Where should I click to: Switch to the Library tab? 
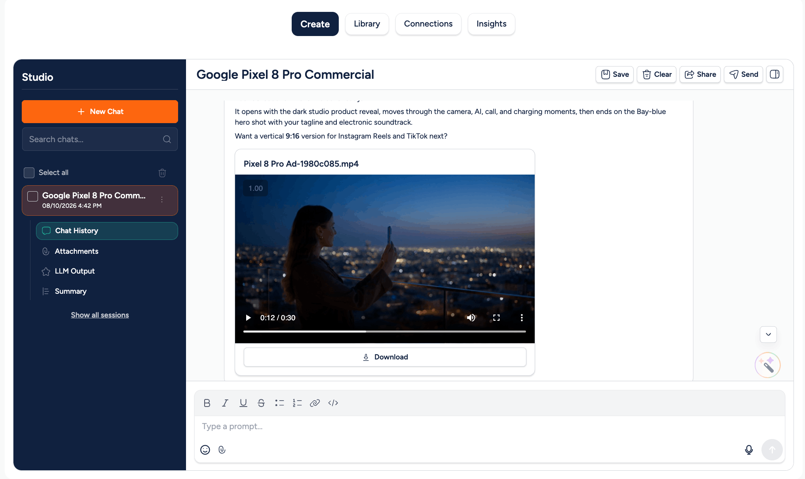367,24
